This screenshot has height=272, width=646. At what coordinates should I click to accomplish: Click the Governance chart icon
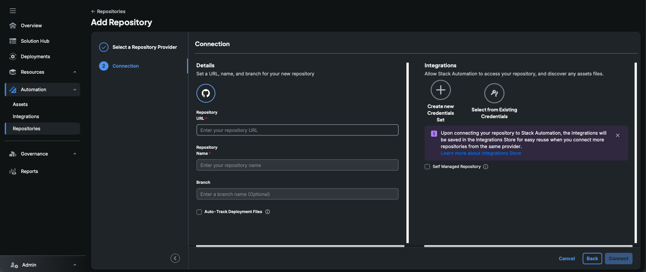coord(13,154)
